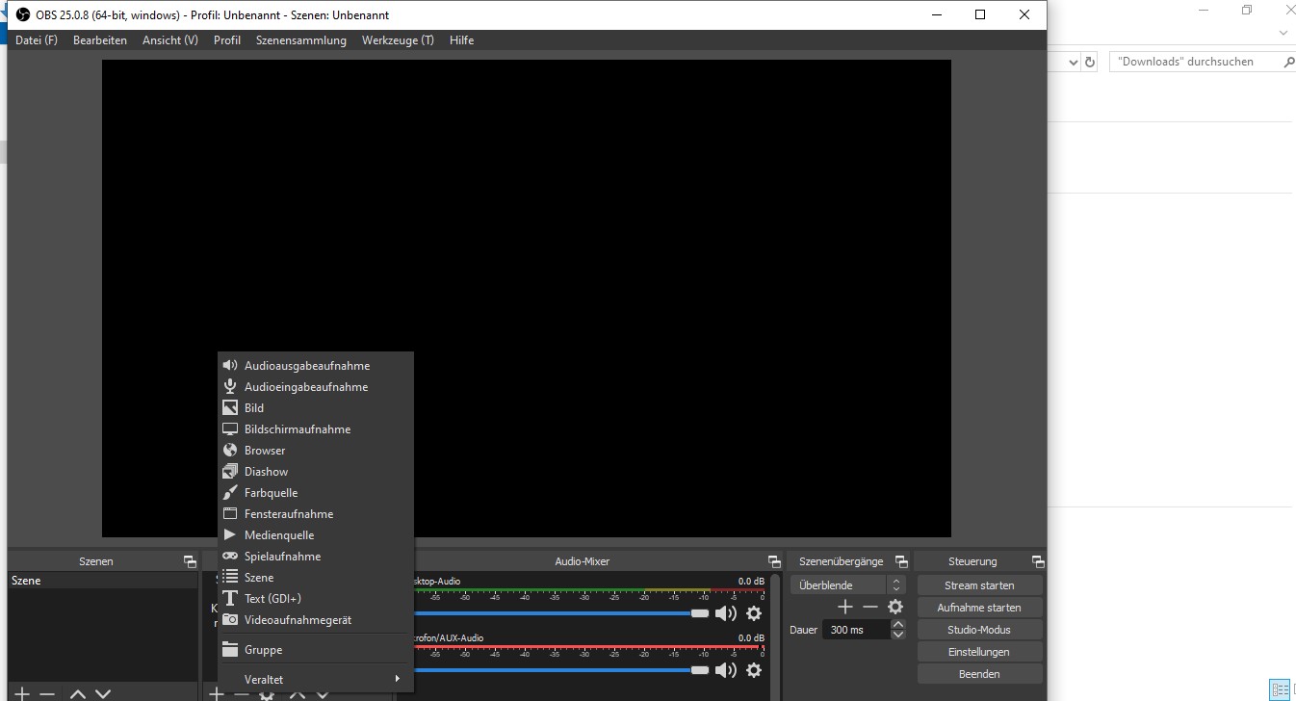Screen dimensions: 1296x701
Task: Remove selected scene with minus icon
Action: (x=47, y=693)
